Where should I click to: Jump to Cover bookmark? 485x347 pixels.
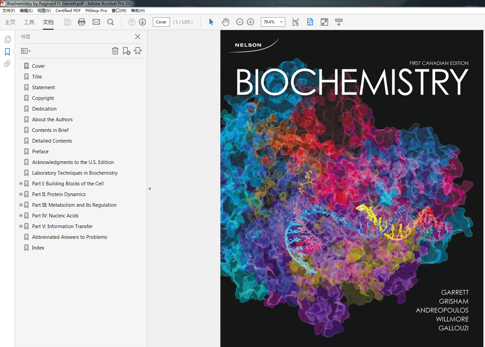[x=38, y=66]
